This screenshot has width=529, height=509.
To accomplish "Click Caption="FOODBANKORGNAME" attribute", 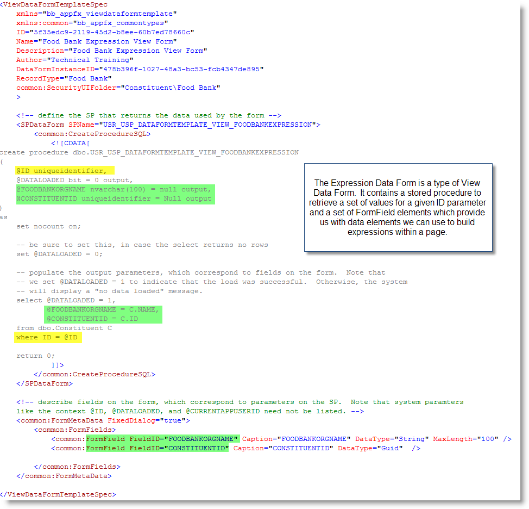I will click(296, 439).
